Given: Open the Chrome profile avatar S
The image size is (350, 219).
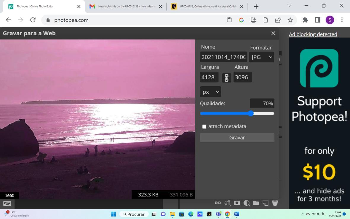Looking at the screenshot, I should 330,20.
